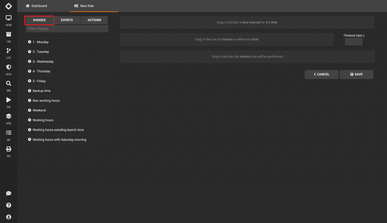Open the IM checklist icon

pos(8,133)
